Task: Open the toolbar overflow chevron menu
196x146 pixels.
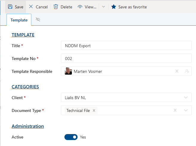Action: coord(103,7)
